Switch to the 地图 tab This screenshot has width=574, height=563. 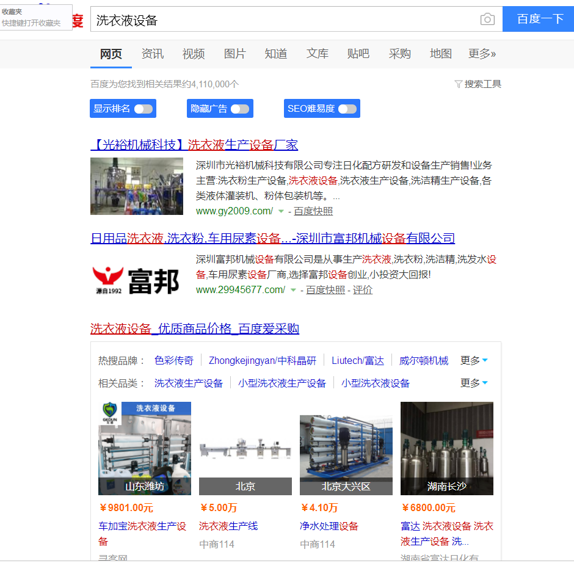(x=440, y=54)
